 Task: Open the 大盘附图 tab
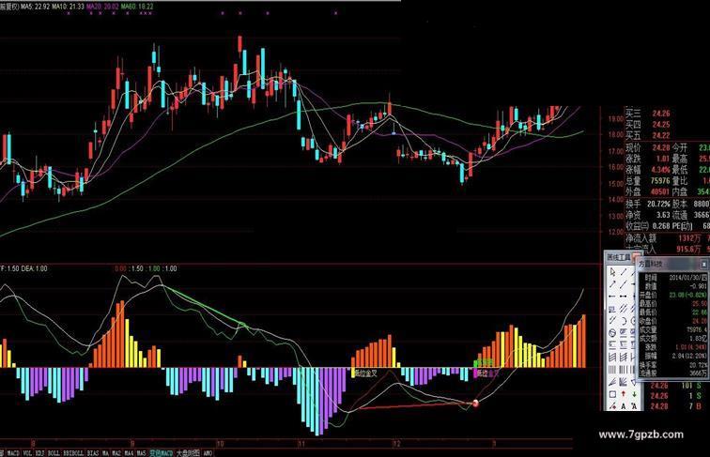(188, 452)
